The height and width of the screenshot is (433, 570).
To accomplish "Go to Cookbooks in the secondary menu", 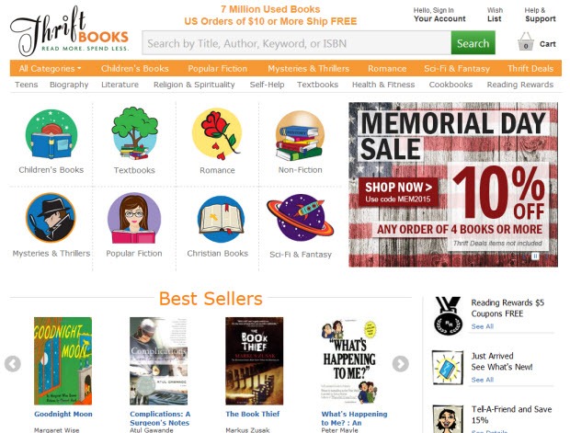I will pyautogui.click(x=450, y=85).
